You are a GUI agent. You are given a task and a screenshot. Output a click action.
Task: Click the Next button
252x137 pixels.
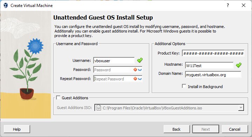[x=205, y=129]
